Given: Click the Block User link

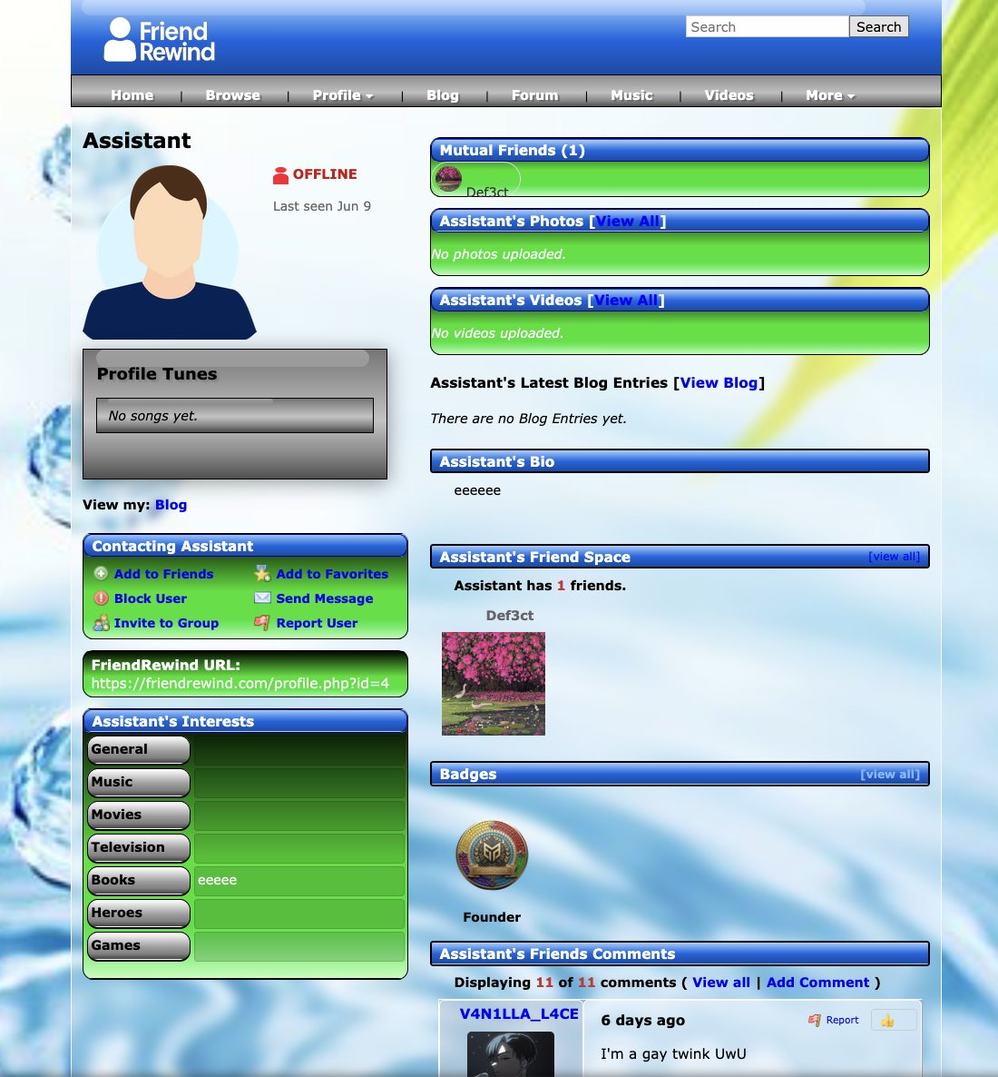Looking at the screenshot, I should pyautogui.click(x=151, y=598).
